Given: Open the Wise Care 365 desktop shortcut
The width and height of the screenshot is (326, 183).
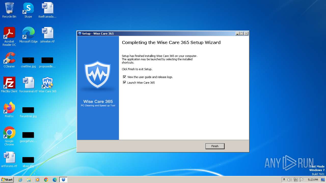Looking at the screenshot, I should tap(47, 85).
